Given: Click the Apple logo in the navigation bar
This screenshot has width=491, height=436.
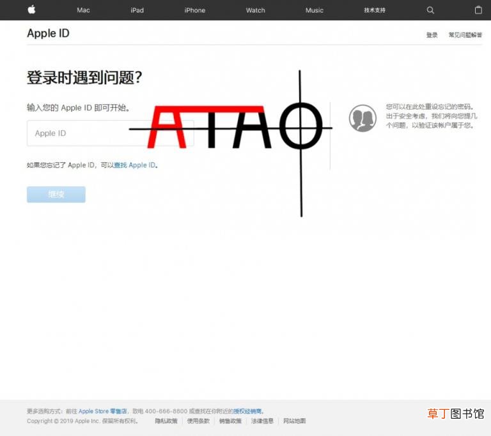Looking at the screenshot, I should click(31, 10).
